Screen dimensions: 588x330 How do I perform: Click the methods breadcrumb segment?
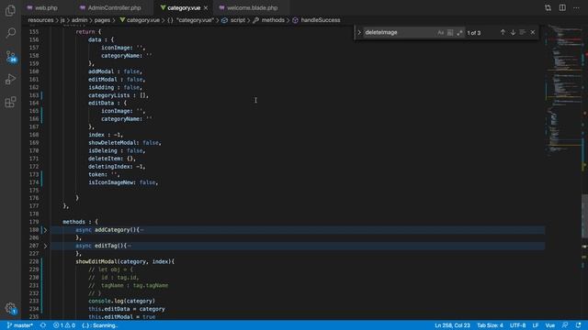tap(269, 20)
